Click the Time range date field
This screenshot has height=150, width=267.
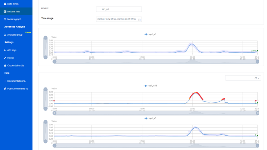(119, 19)
